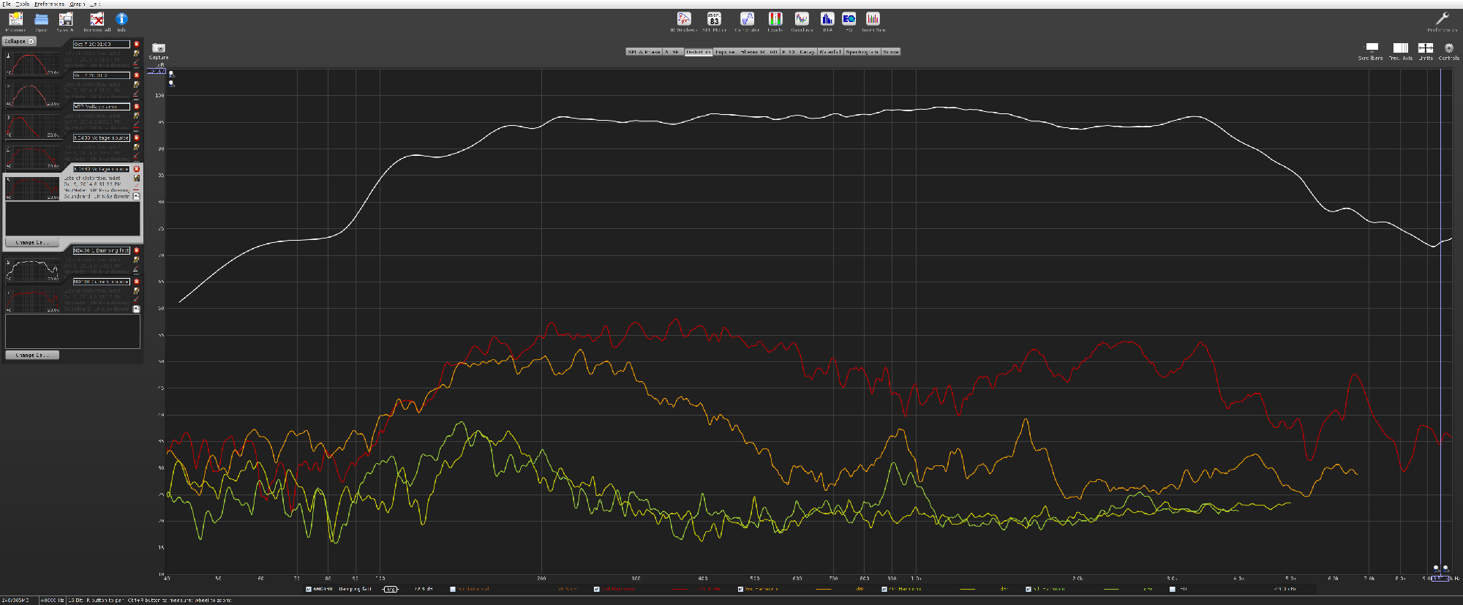
Task: Switch to the RT60 tab
Action: coord(789,52)
